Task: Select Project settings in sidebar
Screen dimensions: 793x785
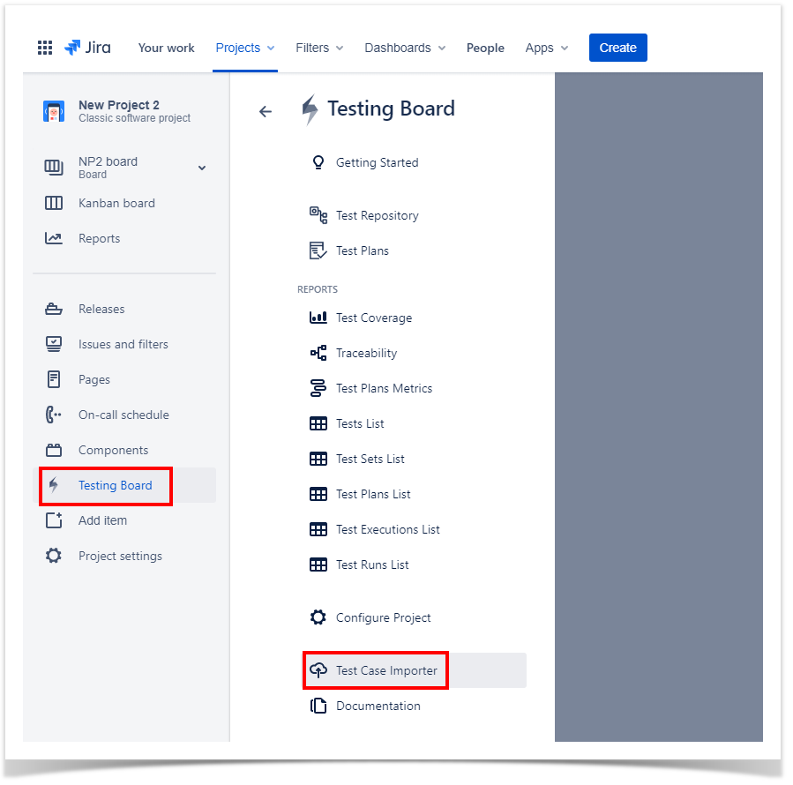Action: point(120,556)
